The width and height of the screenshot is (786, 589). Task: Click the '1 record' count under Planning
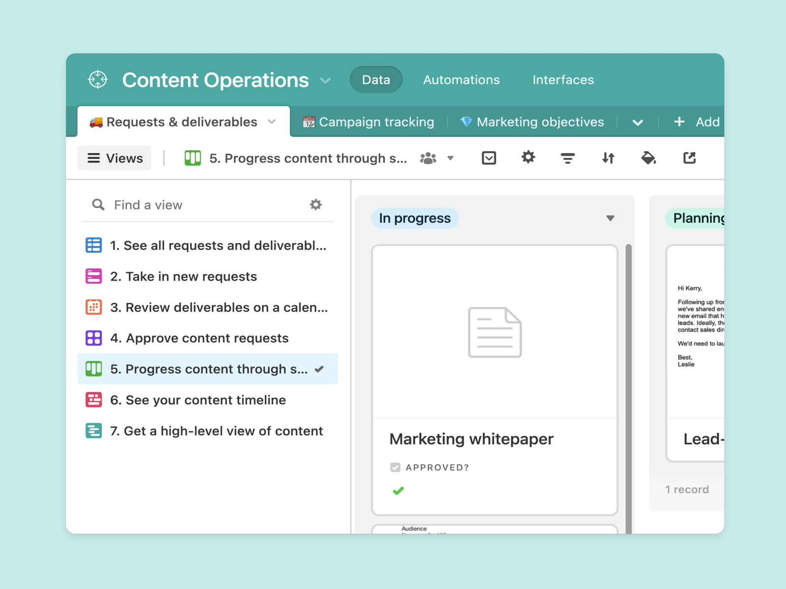tap(687, 489)
